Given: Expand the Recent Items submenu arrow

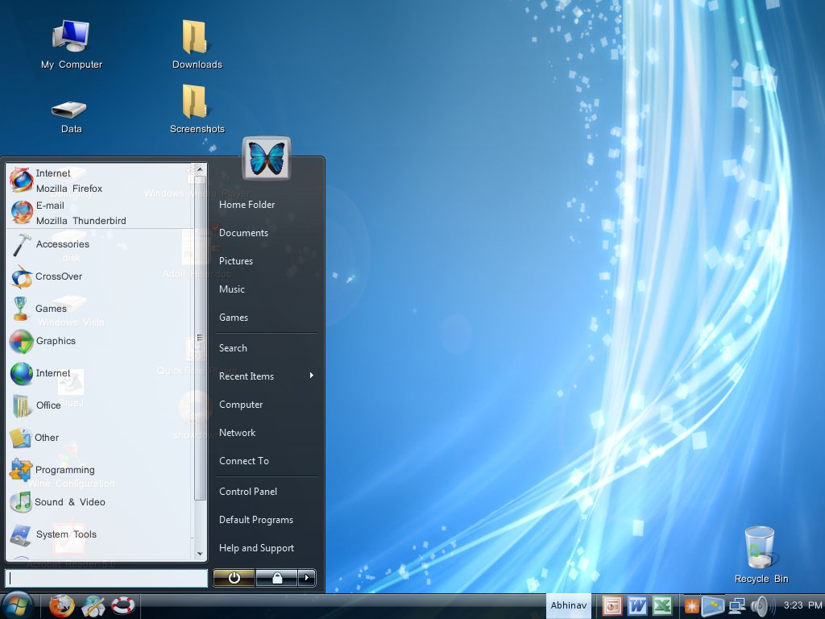Looking at the screenshot, I should click(312, 376).
